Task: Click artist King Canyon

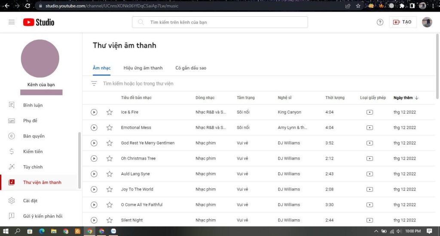Action: (289, 112)
